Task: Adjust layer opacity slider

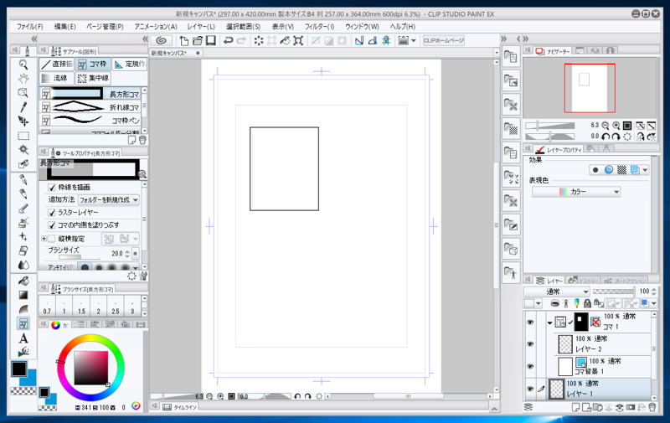Action: [x=613, y=291]
